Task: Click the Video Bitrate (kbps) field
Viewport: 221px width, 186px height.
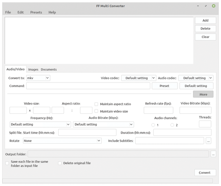Action: (x=195, y=110)
